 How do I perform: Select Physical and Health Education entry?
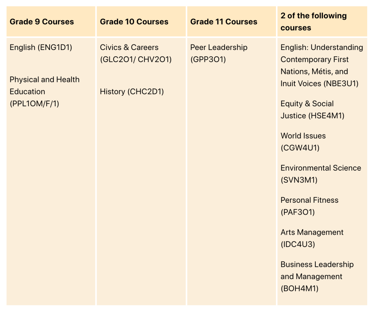[44, 92]
